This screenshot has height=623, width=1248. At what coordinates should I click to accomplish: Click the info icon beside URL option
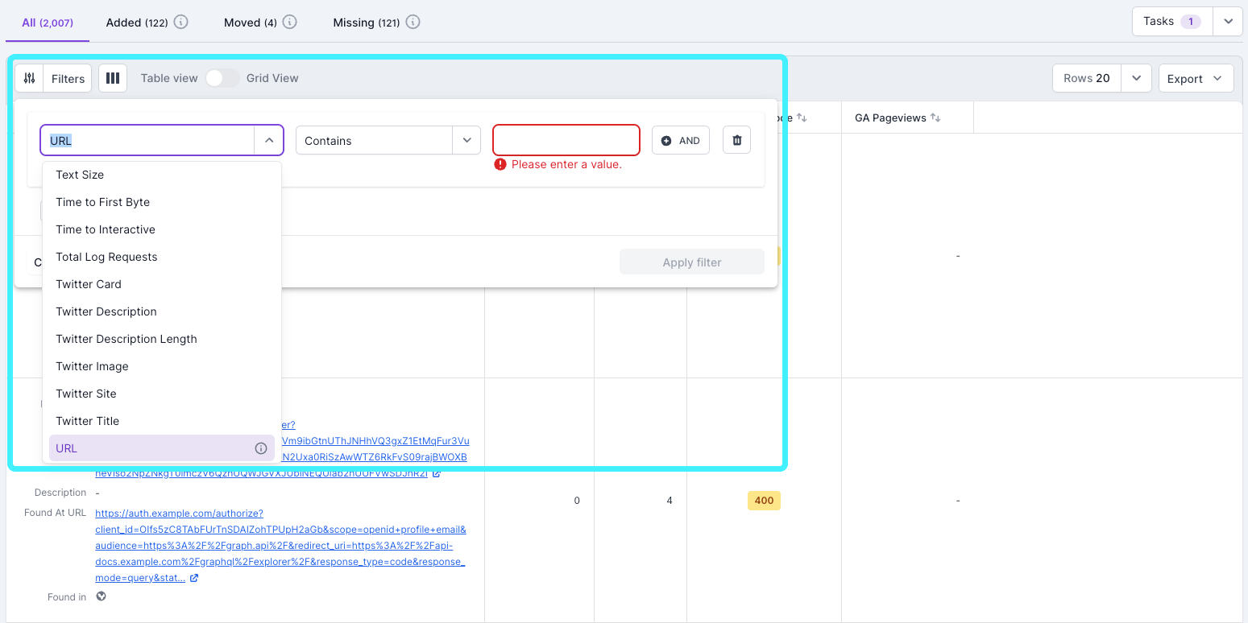pos(260,448)
